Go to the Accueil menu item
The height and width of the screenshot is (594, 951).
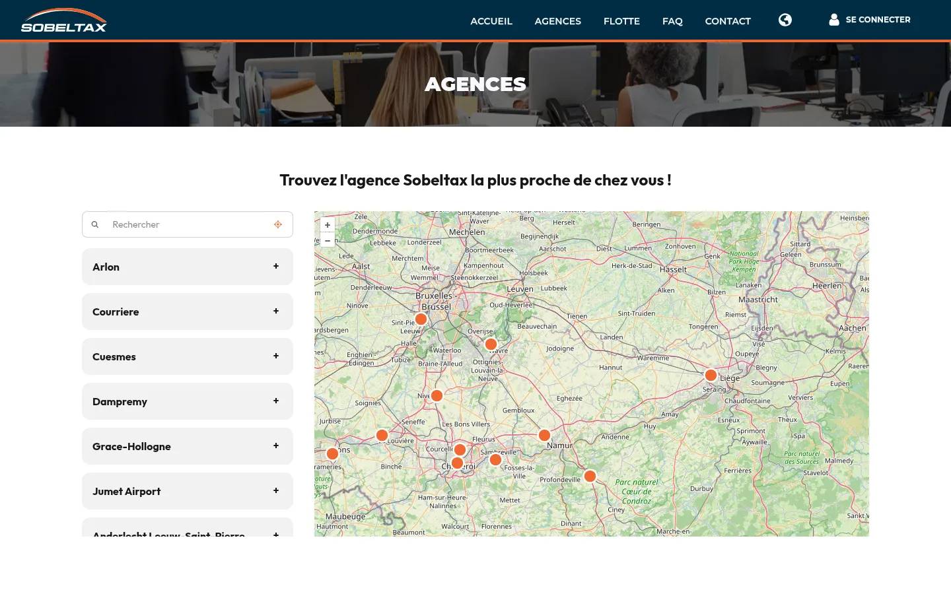491,21
